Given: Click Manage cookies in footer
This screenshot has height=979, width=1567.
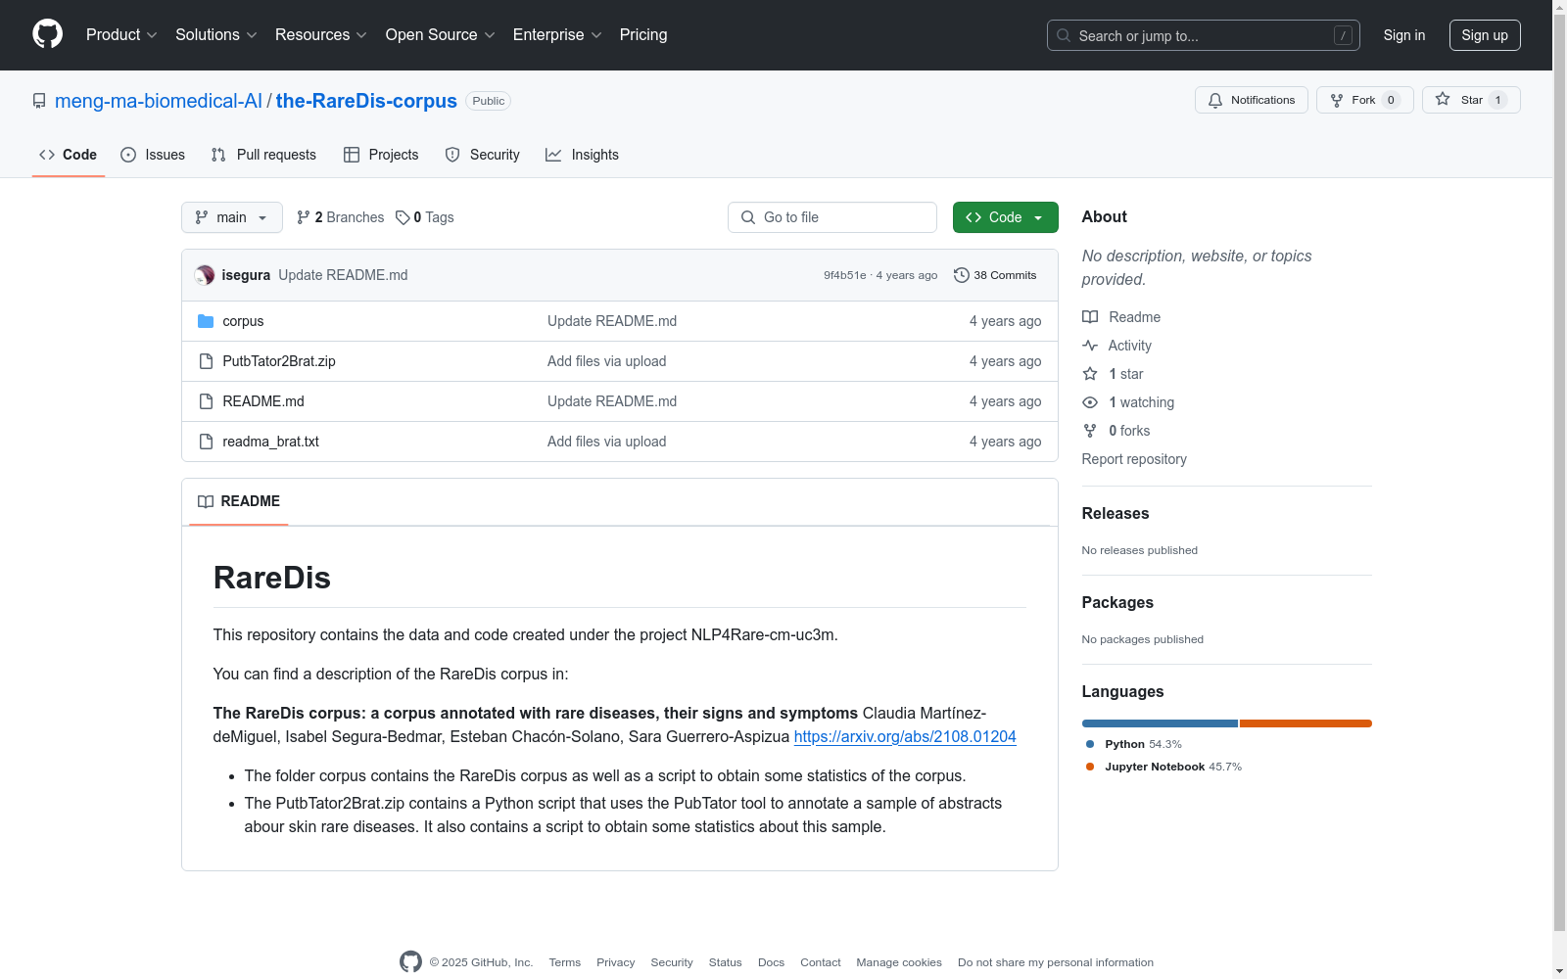Looking at the screenshot, I should click(899, 962).
